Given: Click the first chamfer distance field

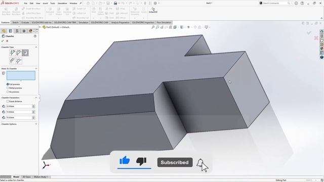Looking at the screenshot, I should (19, 106).
